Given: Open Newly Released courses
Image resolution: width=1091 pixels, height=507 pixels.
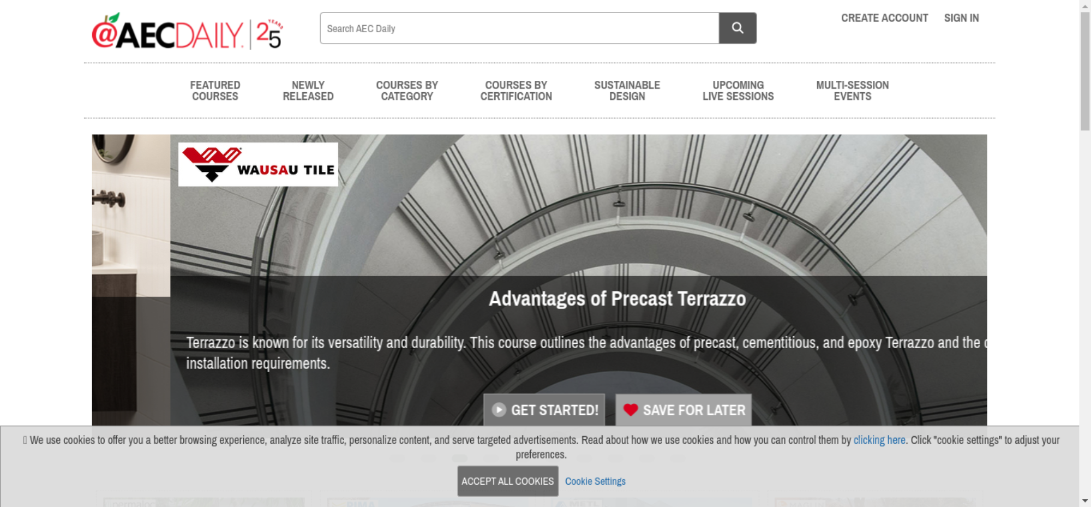Looking at the screenshot, I should tap(308, 91).
